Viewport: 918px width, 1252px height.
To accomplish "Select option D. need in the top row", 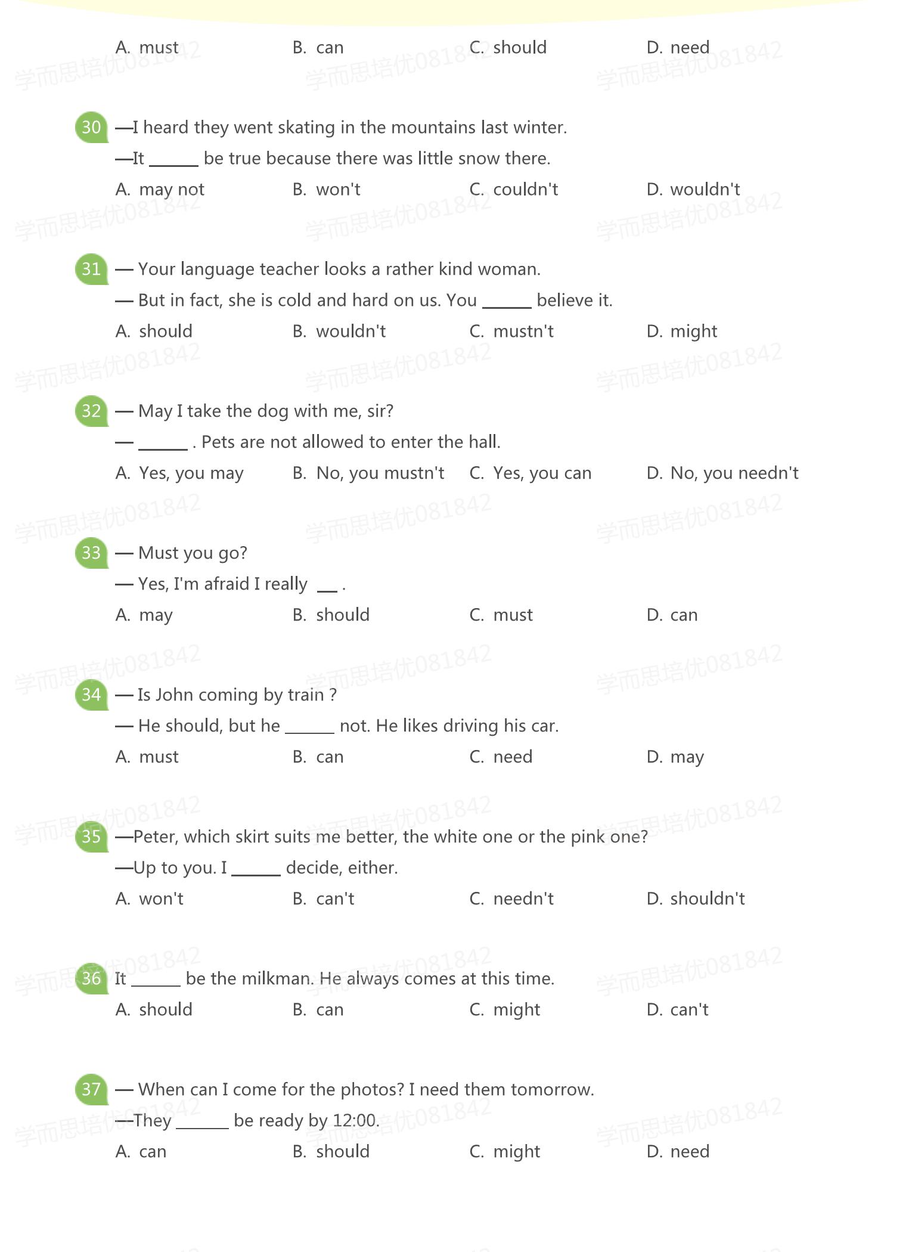I will (678, 48).
